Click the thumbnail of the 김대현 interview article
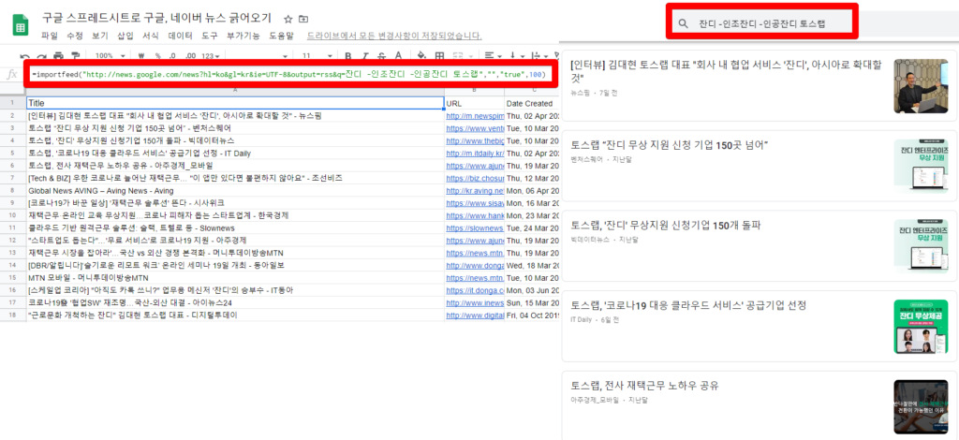959x440 pixels. click(x=922, y=86)
